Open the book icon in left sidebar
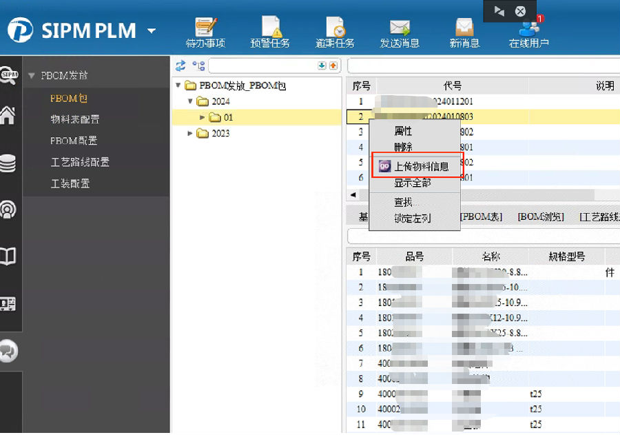The width and height of the screenshot is (620, 435). (10, 257)
